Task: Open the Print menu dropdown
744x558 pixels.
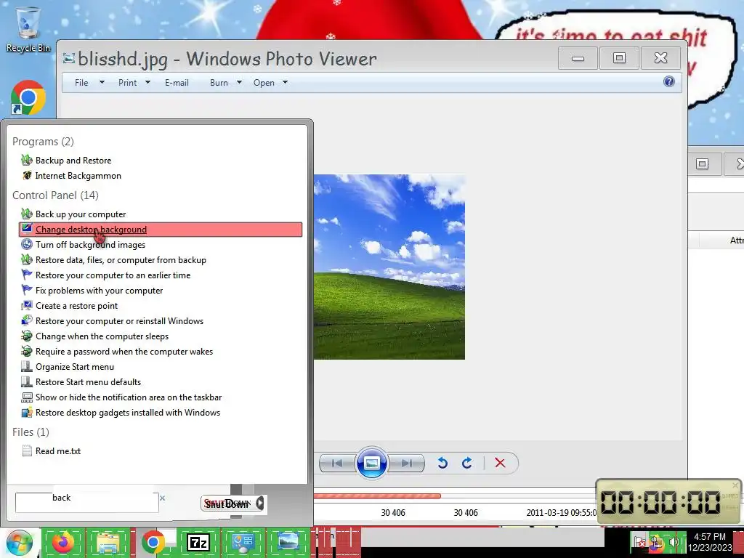Action: [x=134, y=83]
